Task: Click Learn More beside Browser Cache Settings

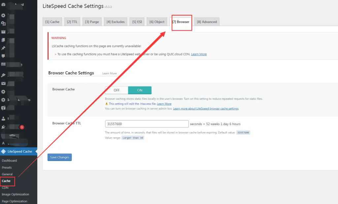Action: tap(110, 73)
